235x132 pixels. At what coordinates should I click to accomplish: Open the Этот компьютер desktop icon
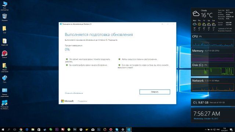tap(4, 6)
